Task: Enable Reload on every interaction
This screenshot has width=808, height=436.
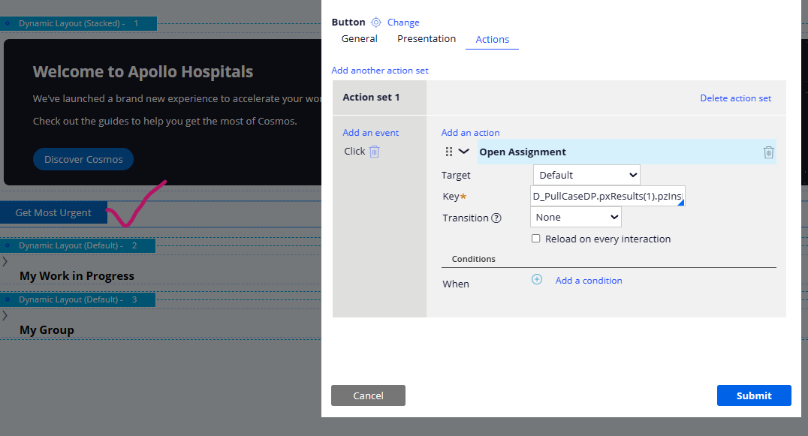Action: 536,238
